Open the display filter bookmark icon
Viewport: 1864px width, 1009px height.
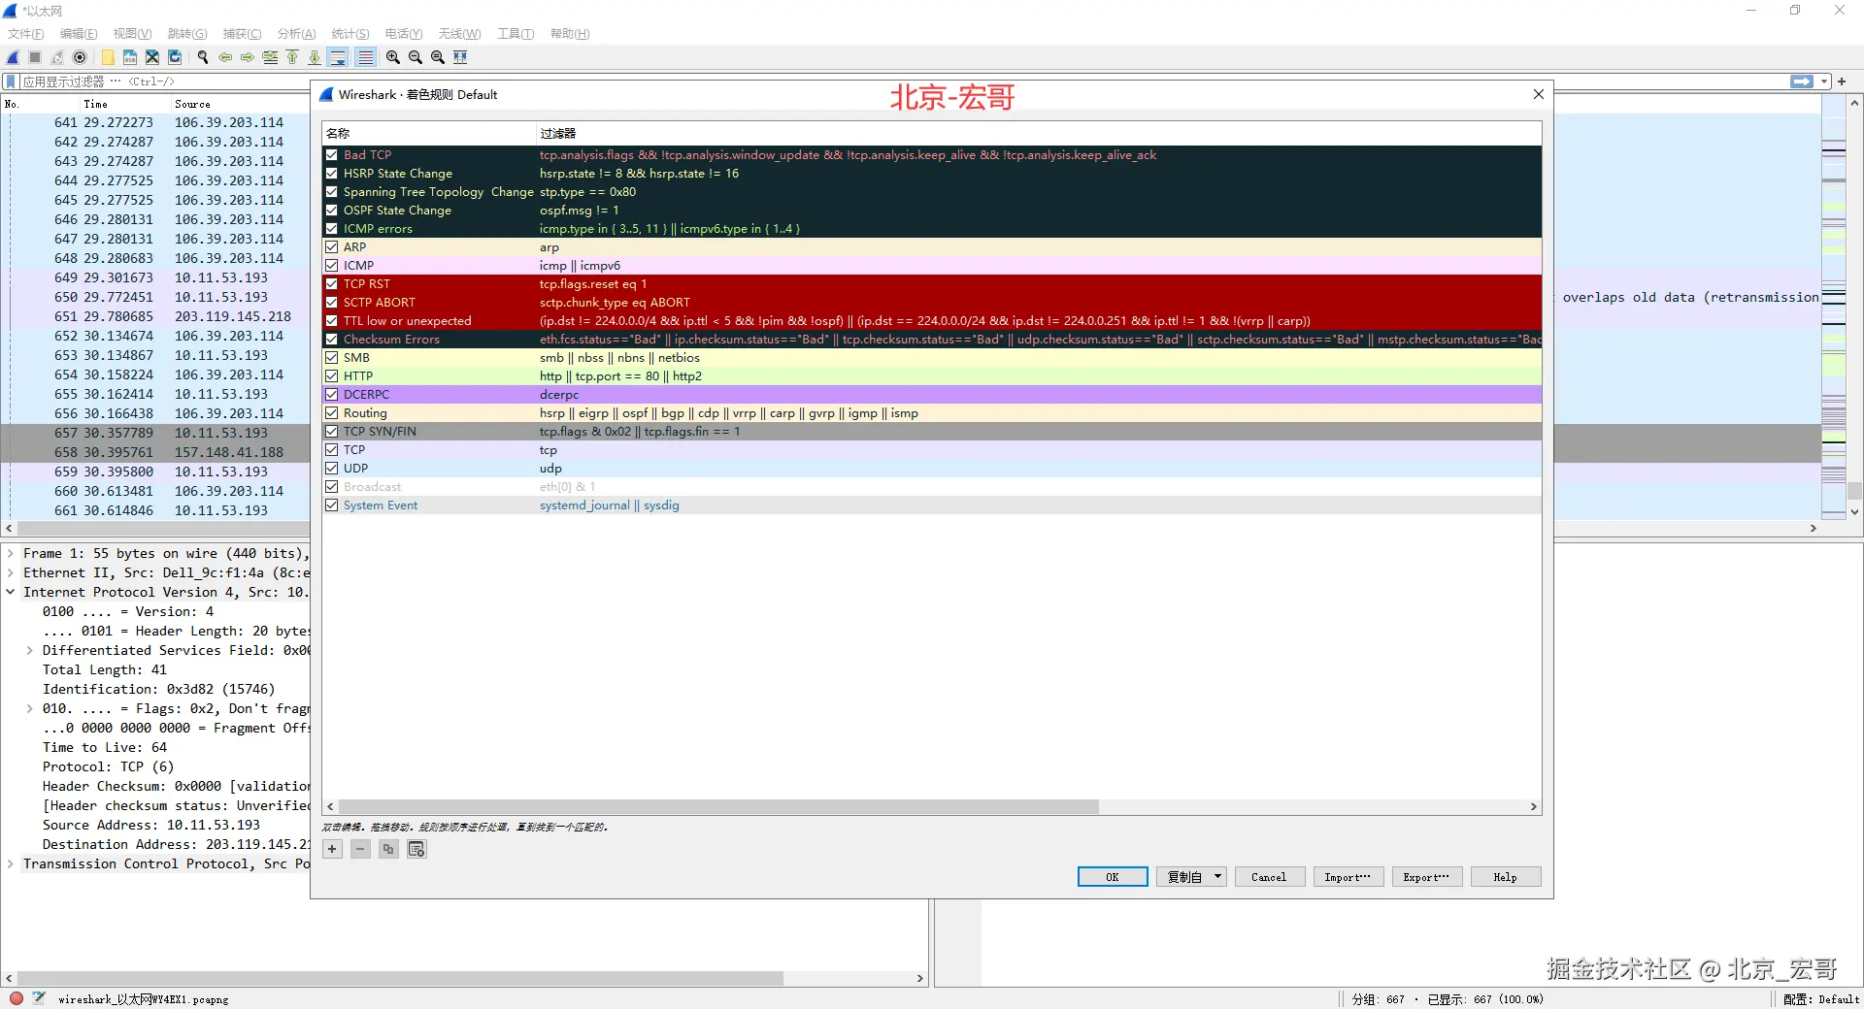12,81
